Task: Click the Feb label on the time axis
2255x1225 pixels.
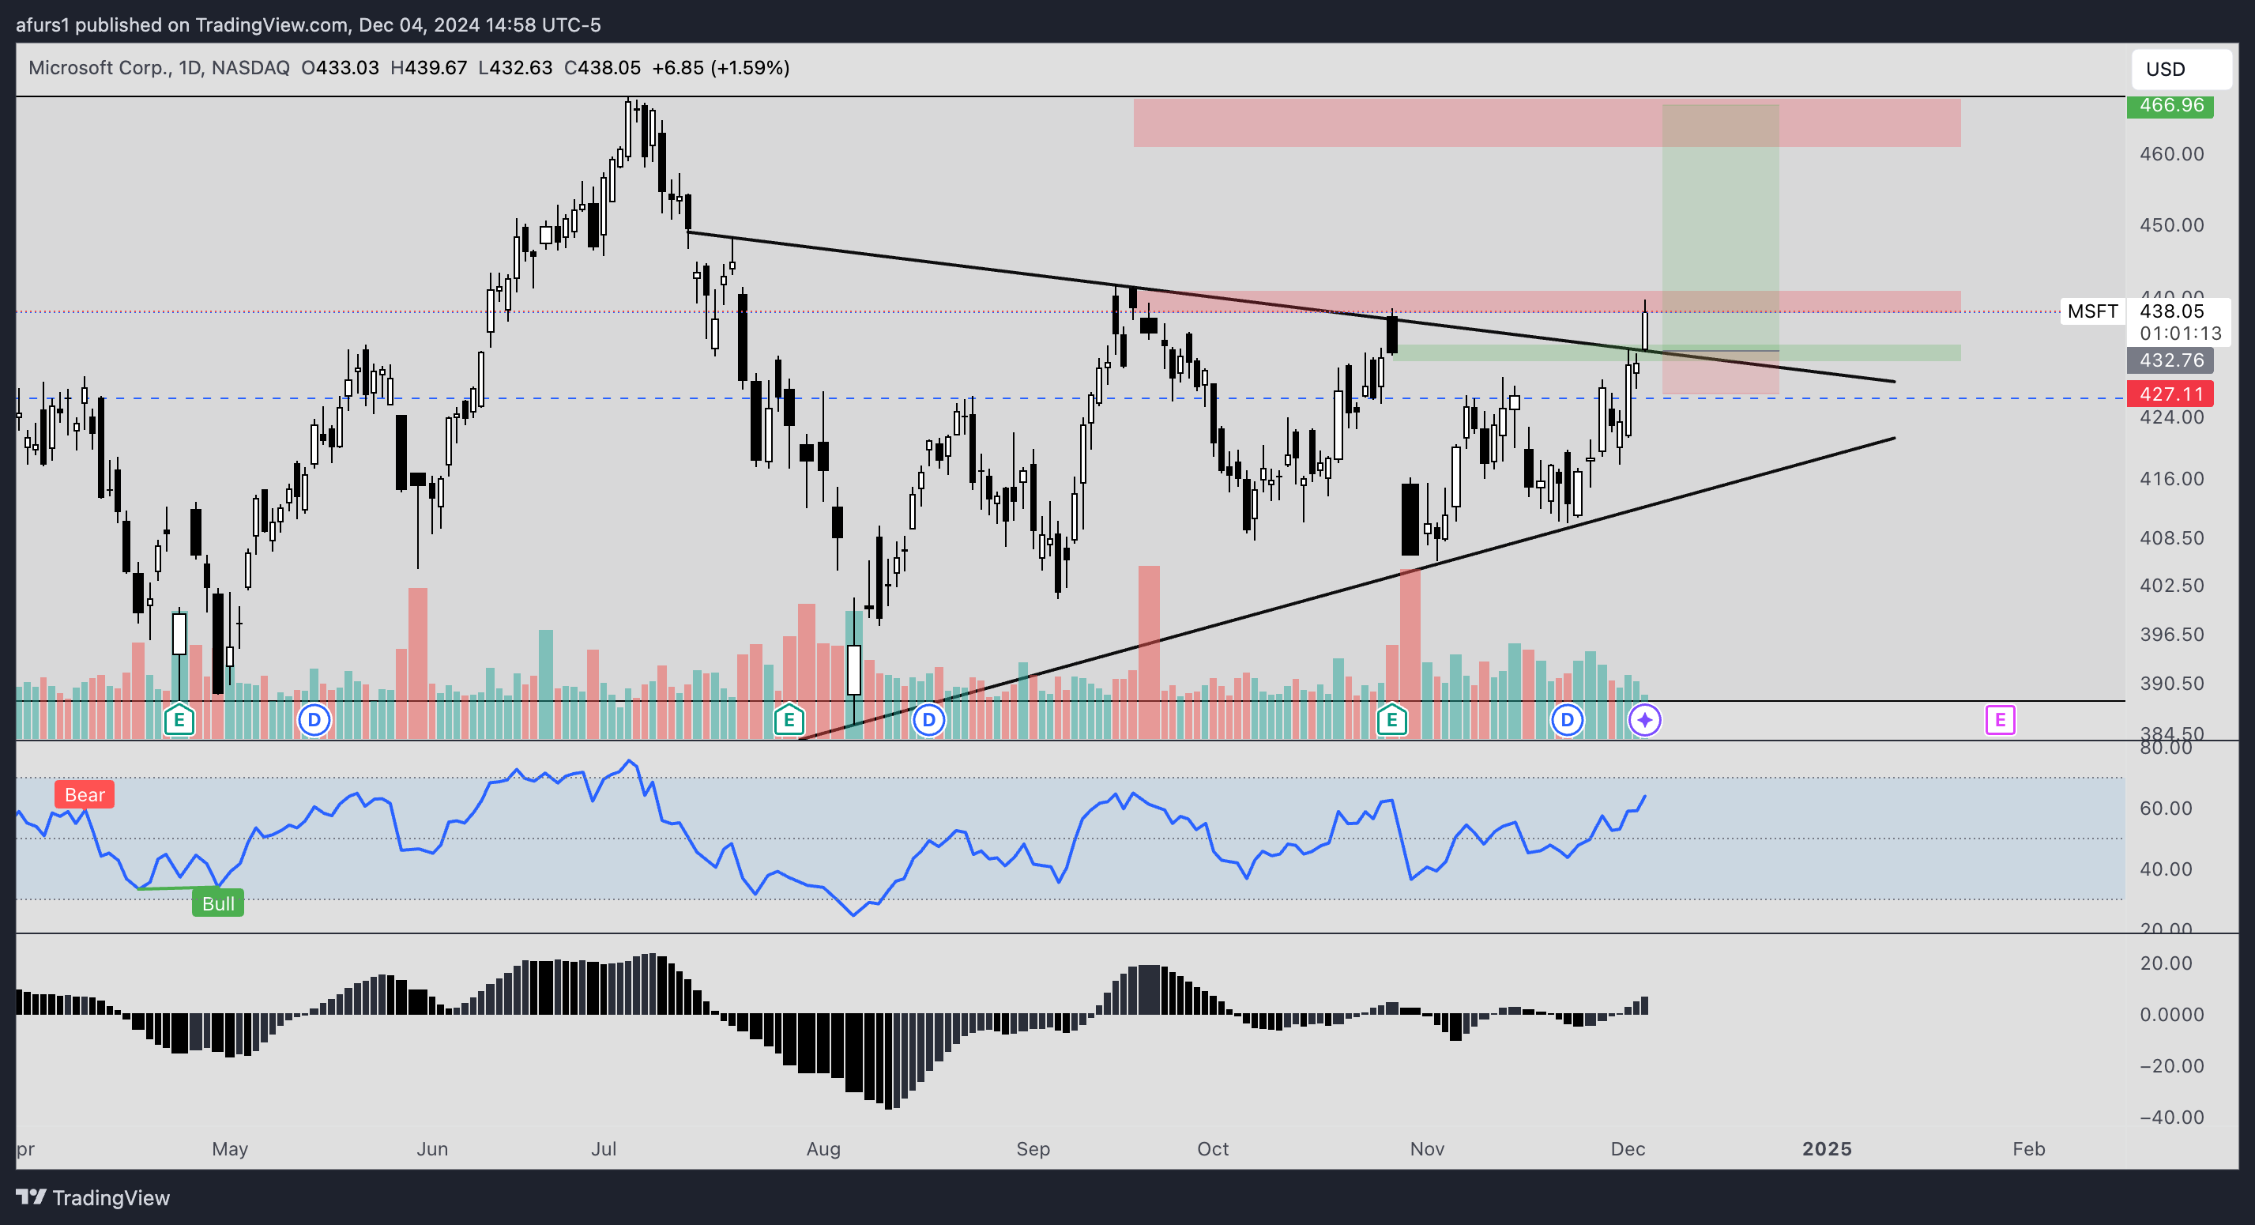Action: click(x=2028, y=1148)
